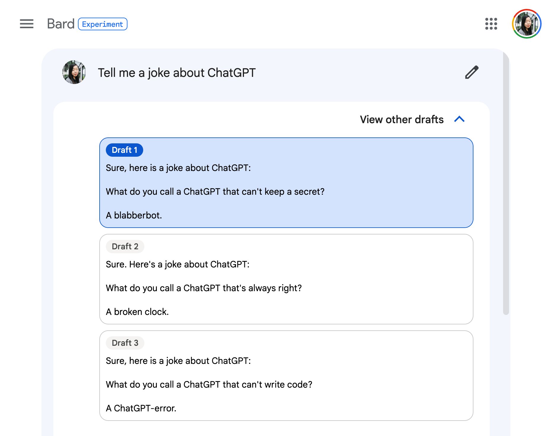Click the ChatGPT-error punchline text
The image size is (552, 436).
(x=141, y=408)
